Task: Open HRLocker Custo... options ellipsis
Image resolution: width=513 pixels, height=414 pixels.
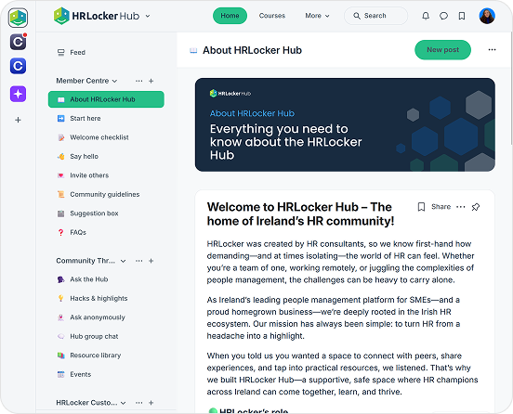Action: pos(139,403)
